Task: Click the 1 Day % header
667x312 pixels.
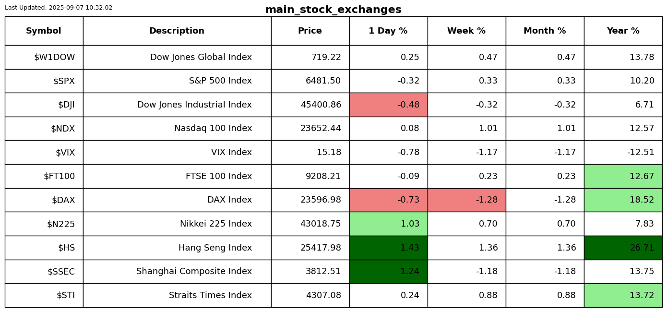Action: (x=388, y=31)
